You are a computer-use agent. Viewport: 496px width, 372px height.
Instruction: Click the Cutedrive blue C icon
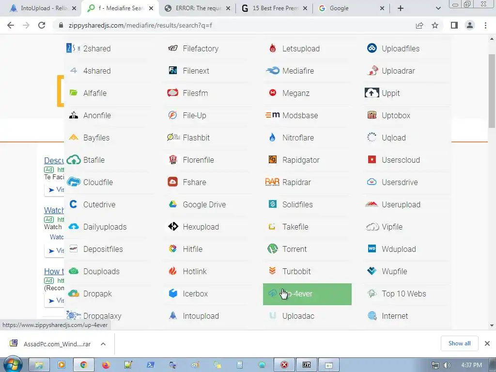coord(74,204)
